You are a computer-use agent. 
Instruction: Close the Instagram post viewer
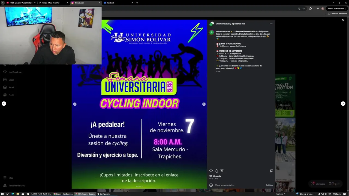pyautogui.click(x=343, y=20)
